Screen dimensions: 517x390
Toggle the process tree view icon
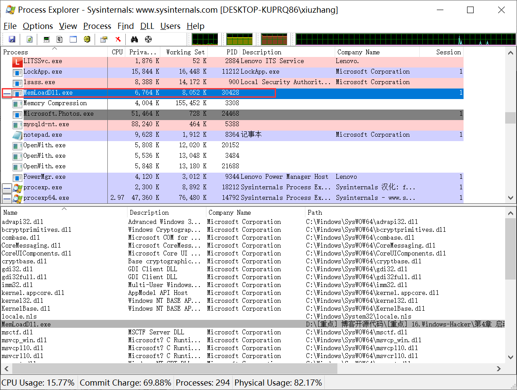pyautogui.click(x=60, y=39)
